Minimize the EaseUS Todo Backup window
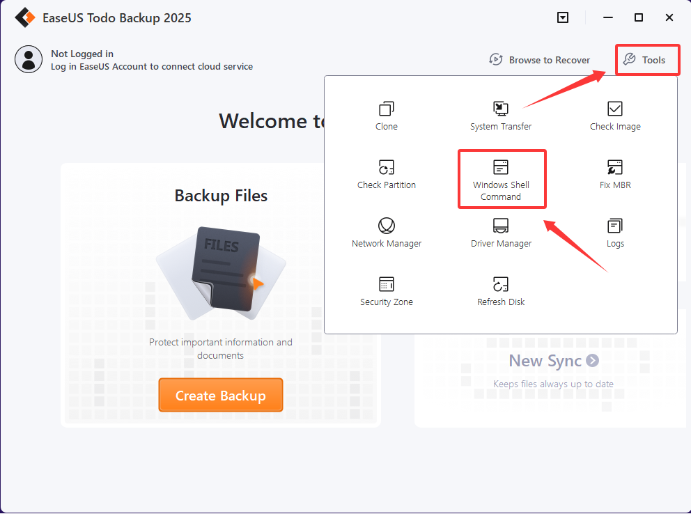 (x=607, y=17)
